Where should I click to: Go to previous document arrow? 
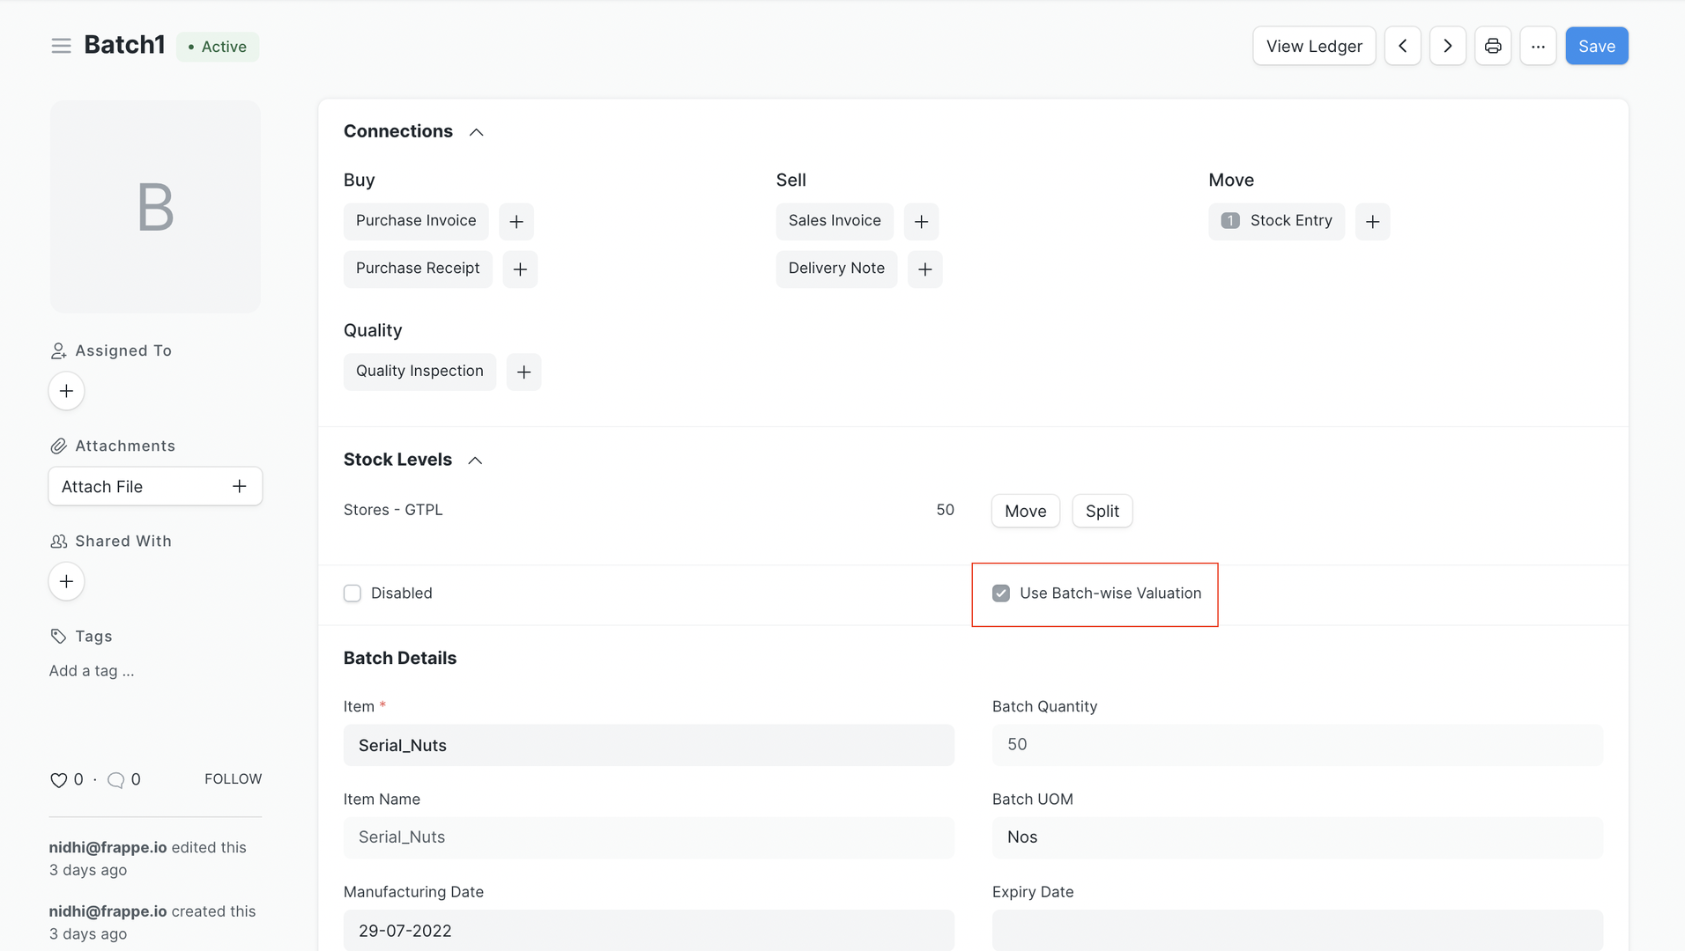click(x=1402, y=46)
